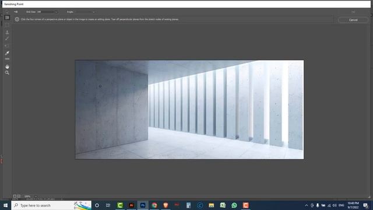Image resolution: width=373 pixels, height=210 pixels.
Task: Open the Windows notification center
Action: pos(365,205)
